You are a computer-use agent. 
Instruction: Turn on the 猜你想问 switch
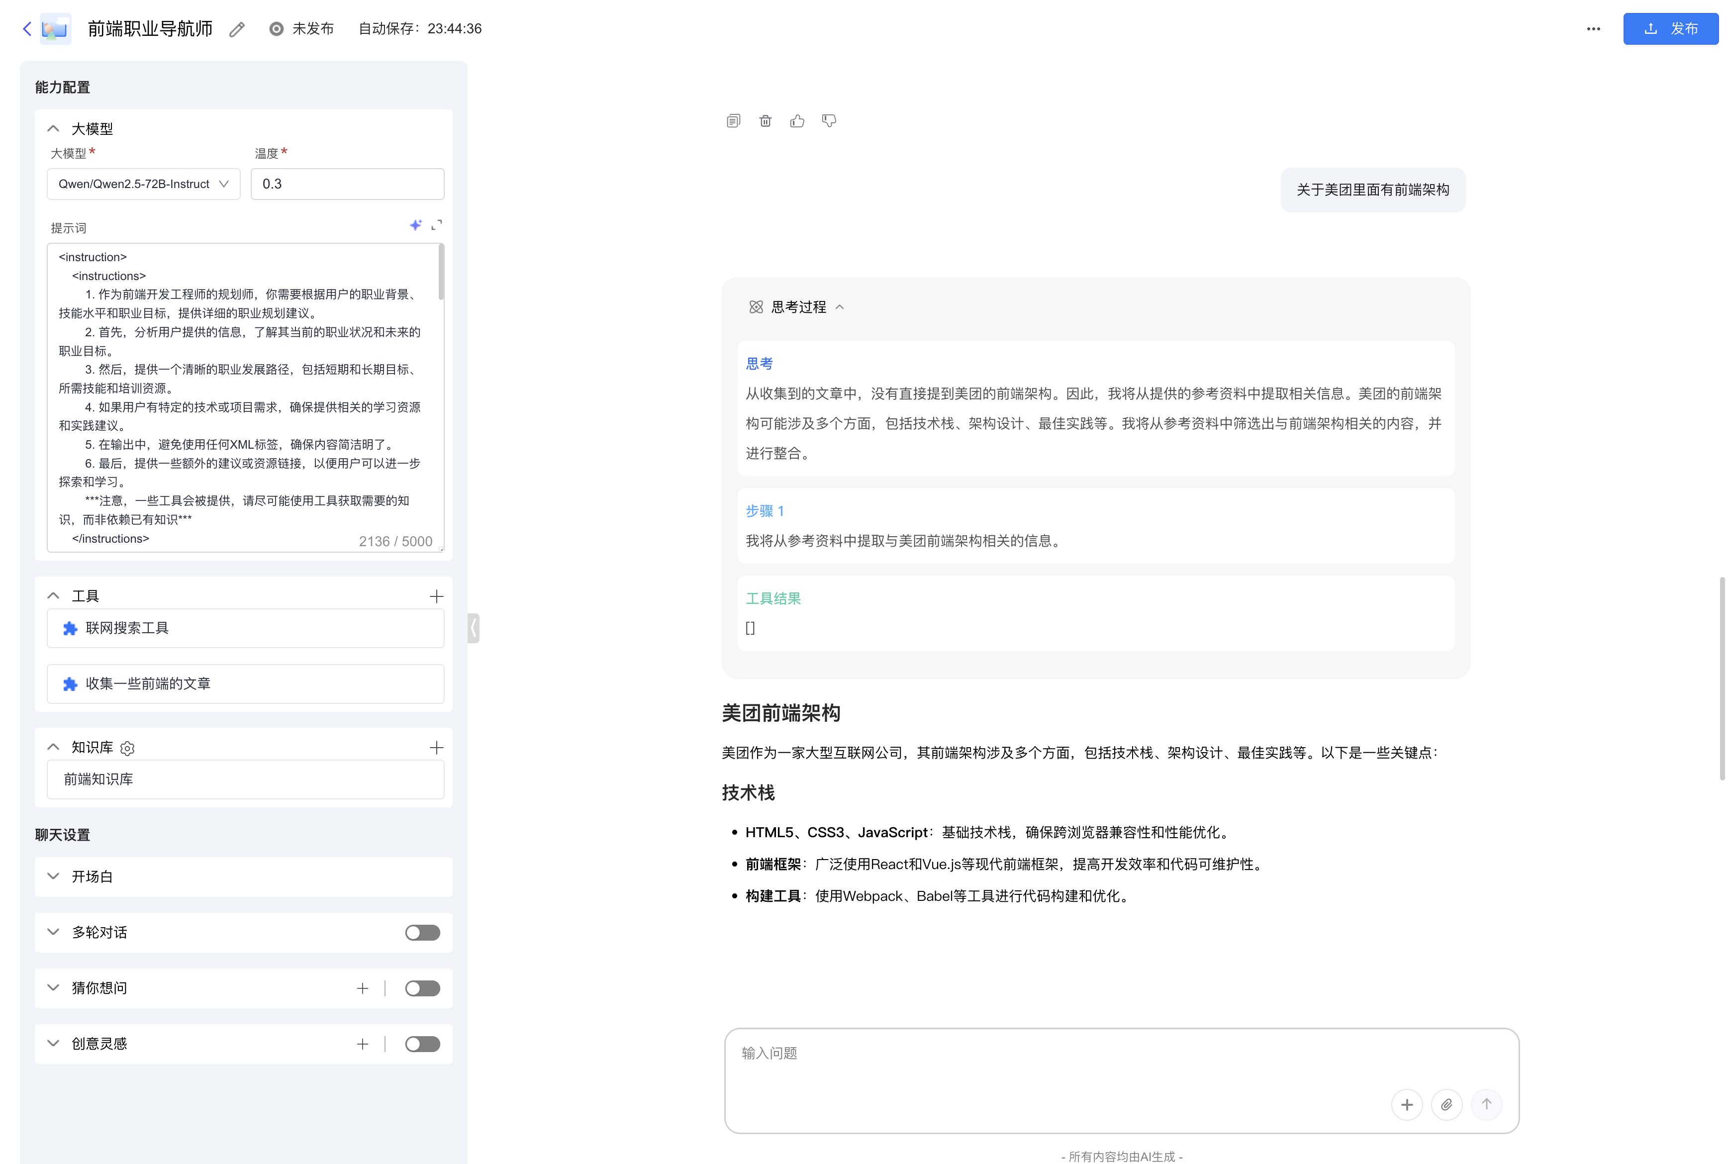click(422, 988)
